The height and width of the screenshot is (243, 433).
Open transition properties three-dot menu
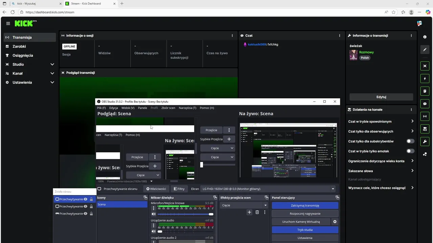click(x=265, y=212)
